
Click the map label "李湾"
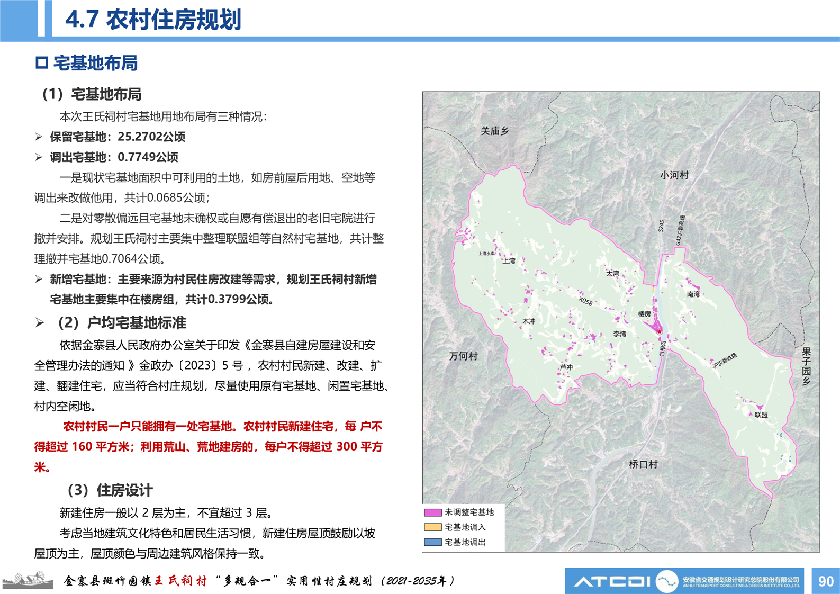pos(620,334)
